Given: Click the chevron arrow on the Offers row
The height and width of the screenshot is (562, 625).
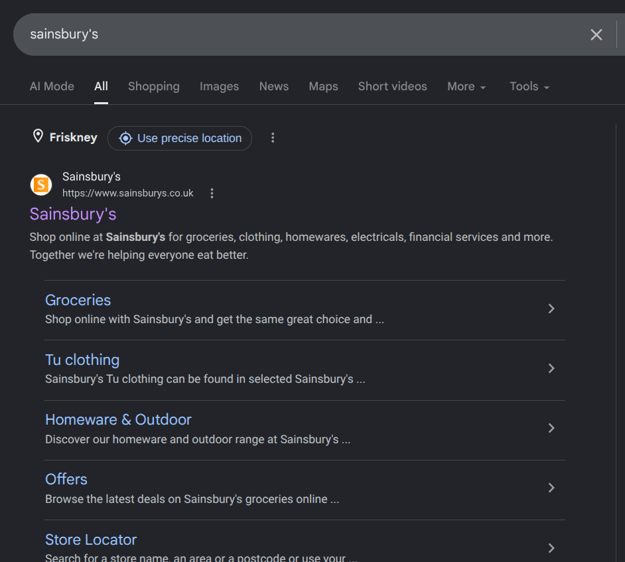Looking at the screenshot, I should (x=551, y=488).
